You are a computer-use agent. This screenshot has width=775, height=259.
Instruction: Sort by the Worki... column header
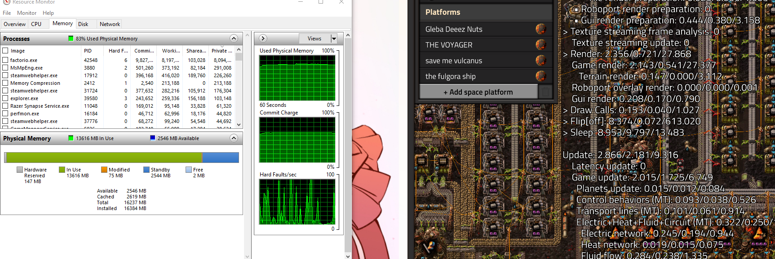click(x=171, y=51)
